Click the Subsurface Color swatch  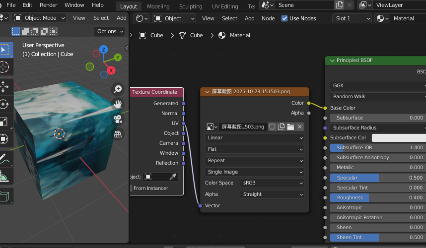point(399,138)
